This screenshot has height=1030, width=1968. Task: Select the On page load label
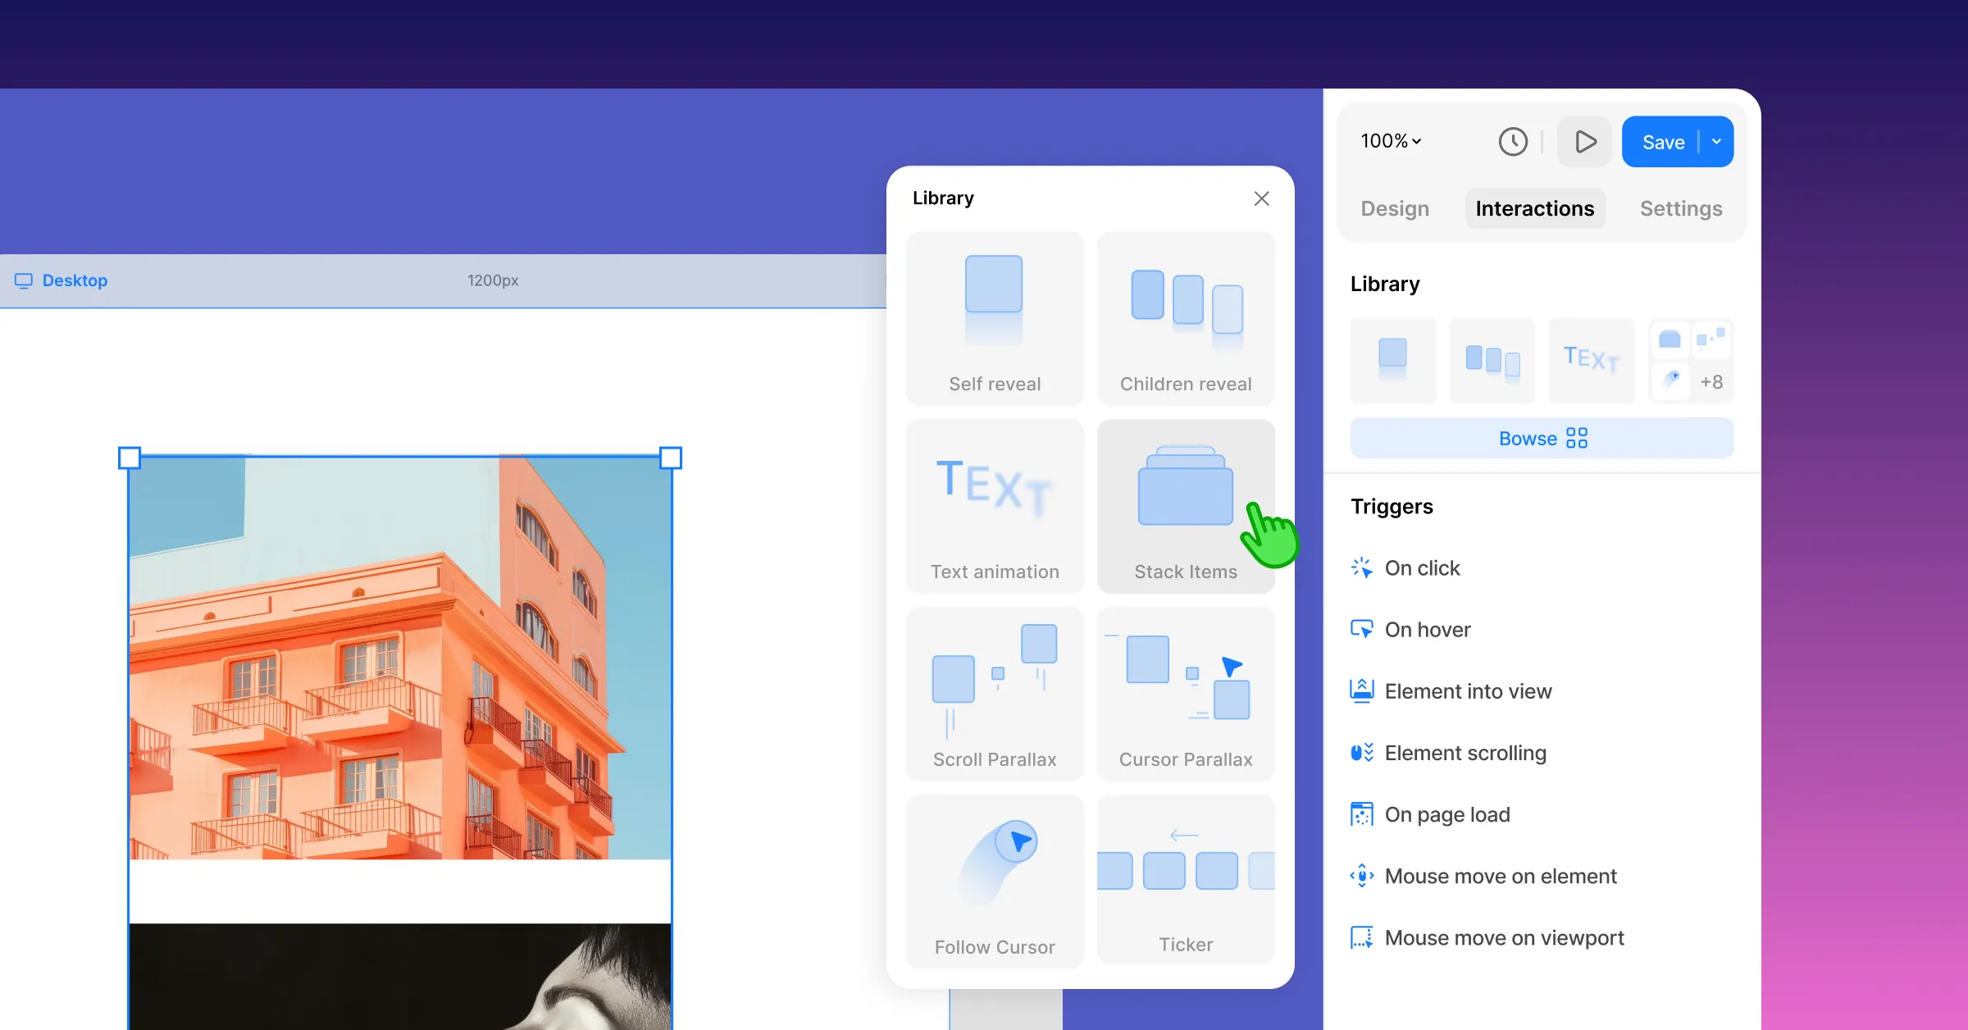pos(1447,814)
